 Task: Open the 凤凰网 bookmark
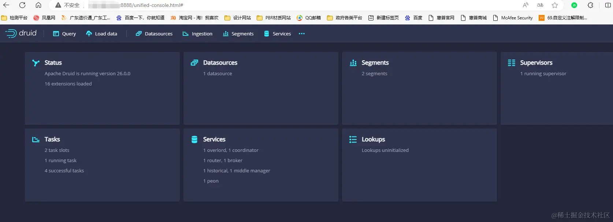click(44, 18)
